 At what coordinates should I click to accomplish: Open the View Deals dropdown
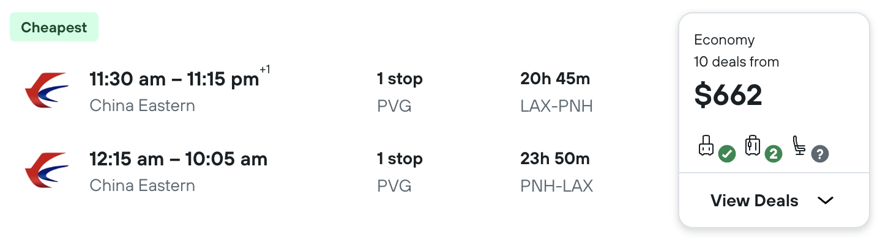click(x=774, y=201)
